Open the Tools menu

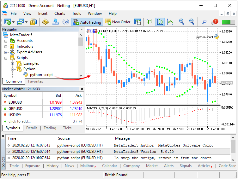click(x=76, y=14)
